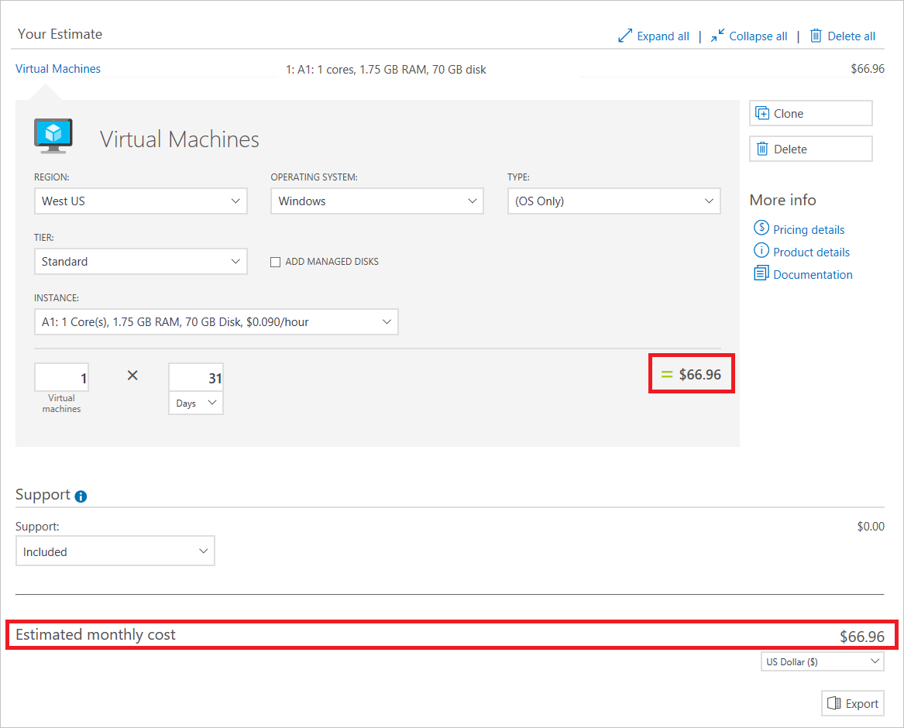Screen dimensions: 904x728
Task: Click the Expand all arrows icon
Action: point(625,36)
